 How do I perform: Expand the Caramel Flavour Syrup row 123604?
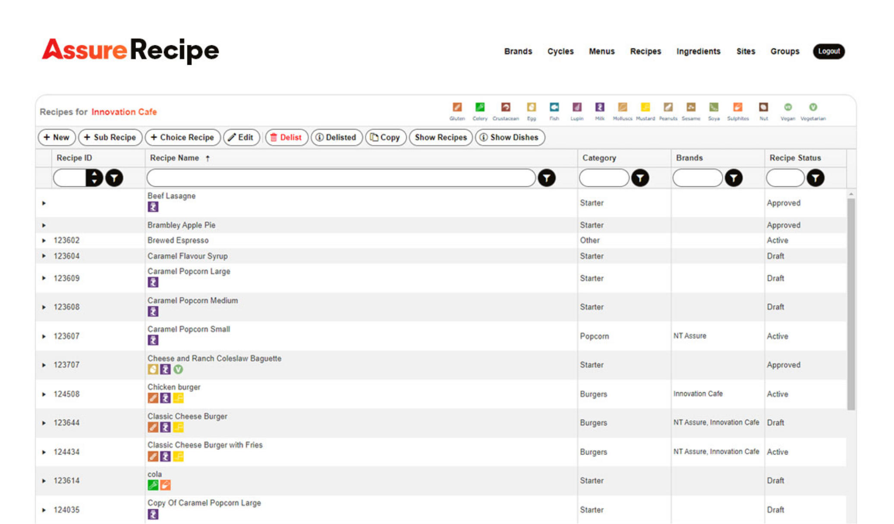tap(44, 256)
